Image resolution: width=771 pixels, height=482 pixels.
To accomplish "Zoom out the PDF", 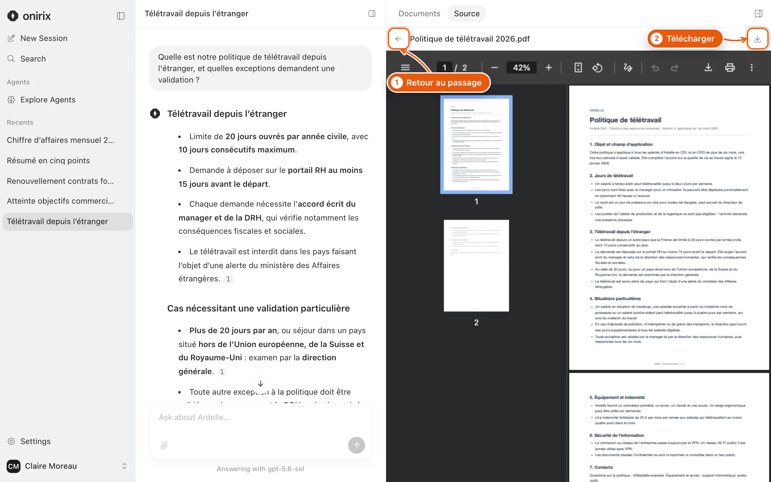I will 494,67.
